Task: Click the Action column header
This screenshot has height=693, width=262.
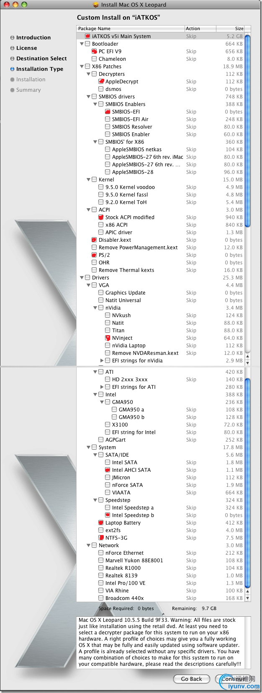Action: tap(200, 28)
